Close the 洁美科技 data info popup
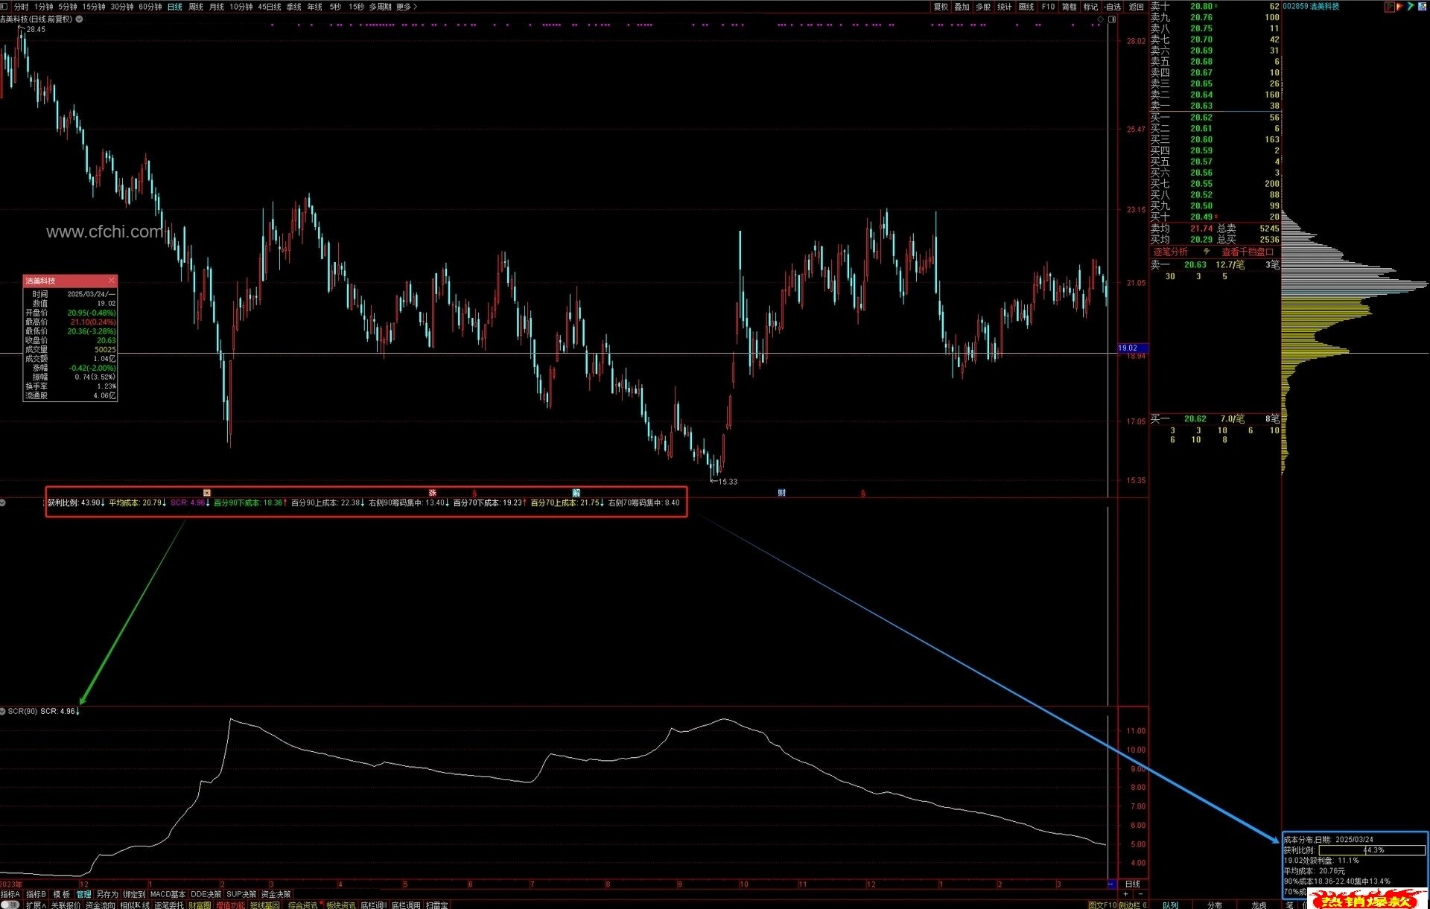This screenshot has height=909, width=1430. tap(112, 281)
